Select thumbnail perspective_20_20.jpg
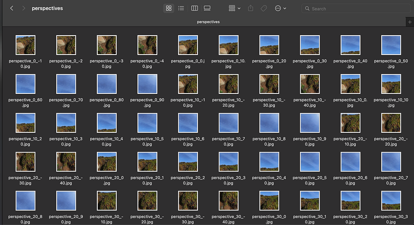 188,162
